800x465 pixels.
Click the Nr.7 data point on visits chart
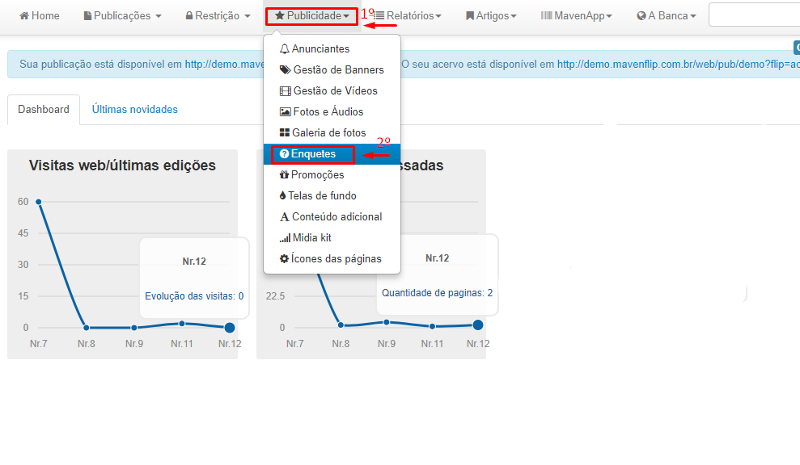tap(38, 202)
